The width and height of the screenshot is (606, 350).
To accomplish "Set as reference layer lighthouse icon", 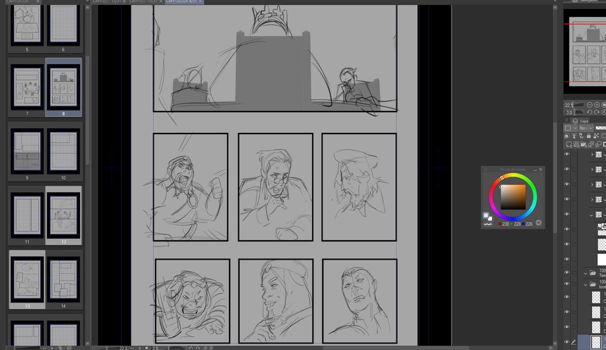I will [574, 136].
